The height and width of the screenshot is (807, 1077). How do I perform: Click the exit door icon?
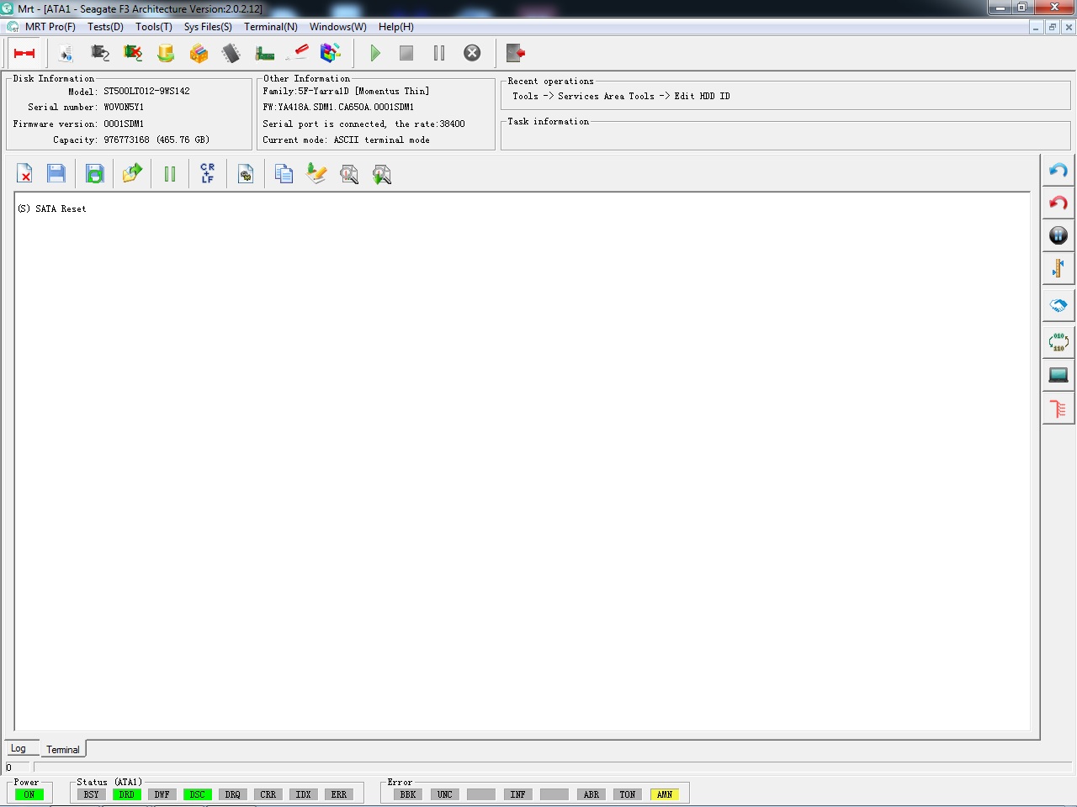[516, 53]
